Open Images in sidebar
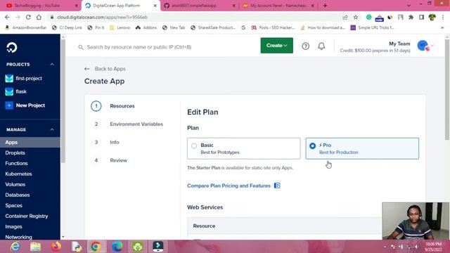 [13, 226]
